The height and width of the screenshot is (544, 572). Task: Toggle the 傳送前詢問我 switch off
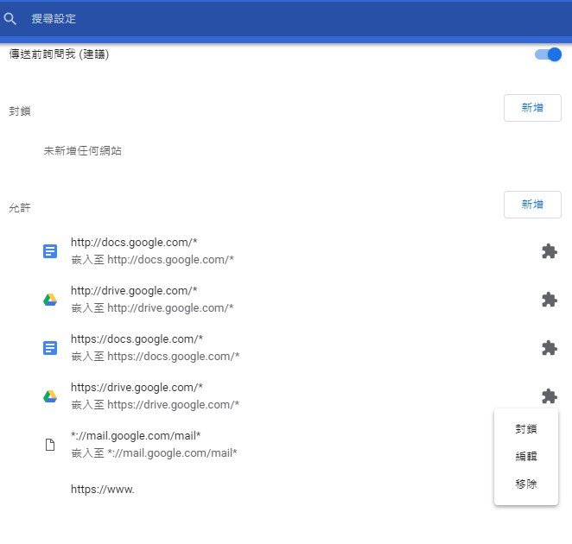[548, 54]
